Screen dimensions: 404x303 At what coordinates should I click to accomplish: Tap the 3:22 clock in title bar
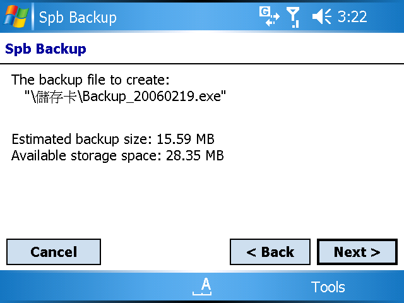(352, 17)
